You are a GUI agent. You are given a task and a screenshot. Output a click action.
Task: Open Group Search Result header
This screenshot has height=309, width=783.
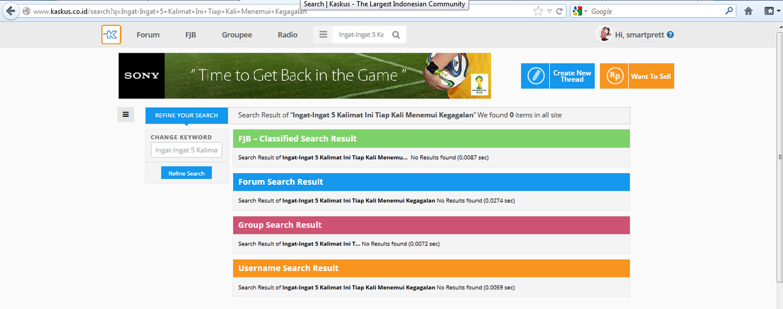(x=431, y=225)
